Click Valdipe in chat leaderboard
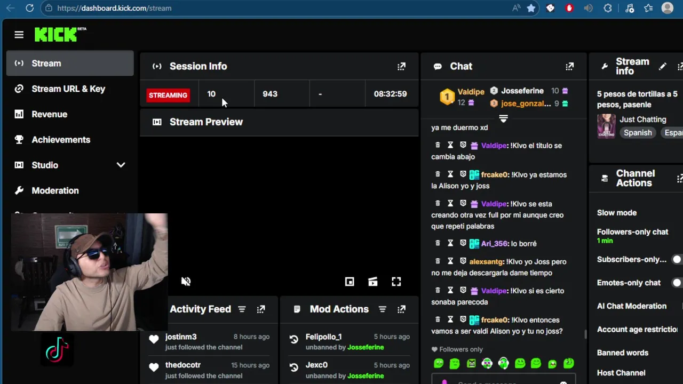 [x=471, y=92]
